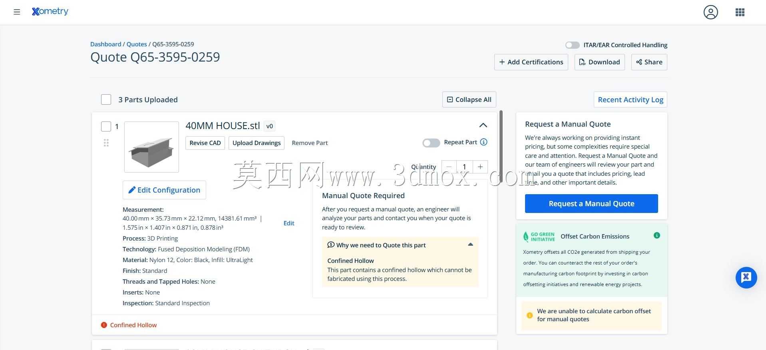Click the 'Technology: Fused Deposition Modeling' line
Screen dimensions: 766x350
point(186,249)
